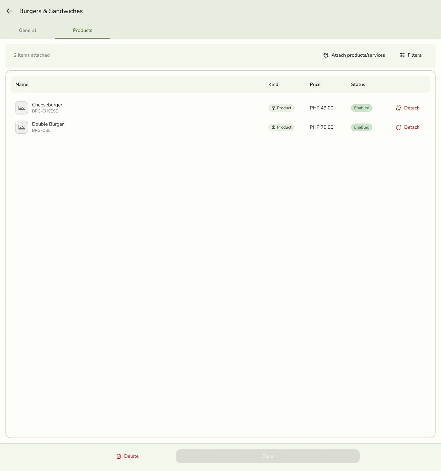Click the Cheeseburger image placeholder
The width and height of the screenshot is (441, 471).
22,108
